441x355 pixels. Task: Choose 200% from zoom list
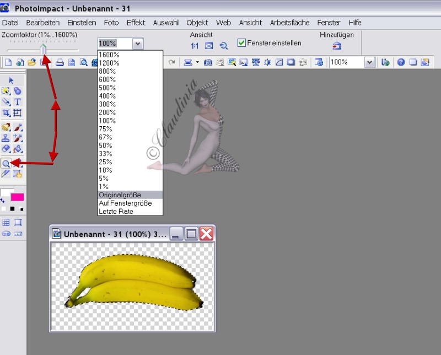[x=130, y=112]
